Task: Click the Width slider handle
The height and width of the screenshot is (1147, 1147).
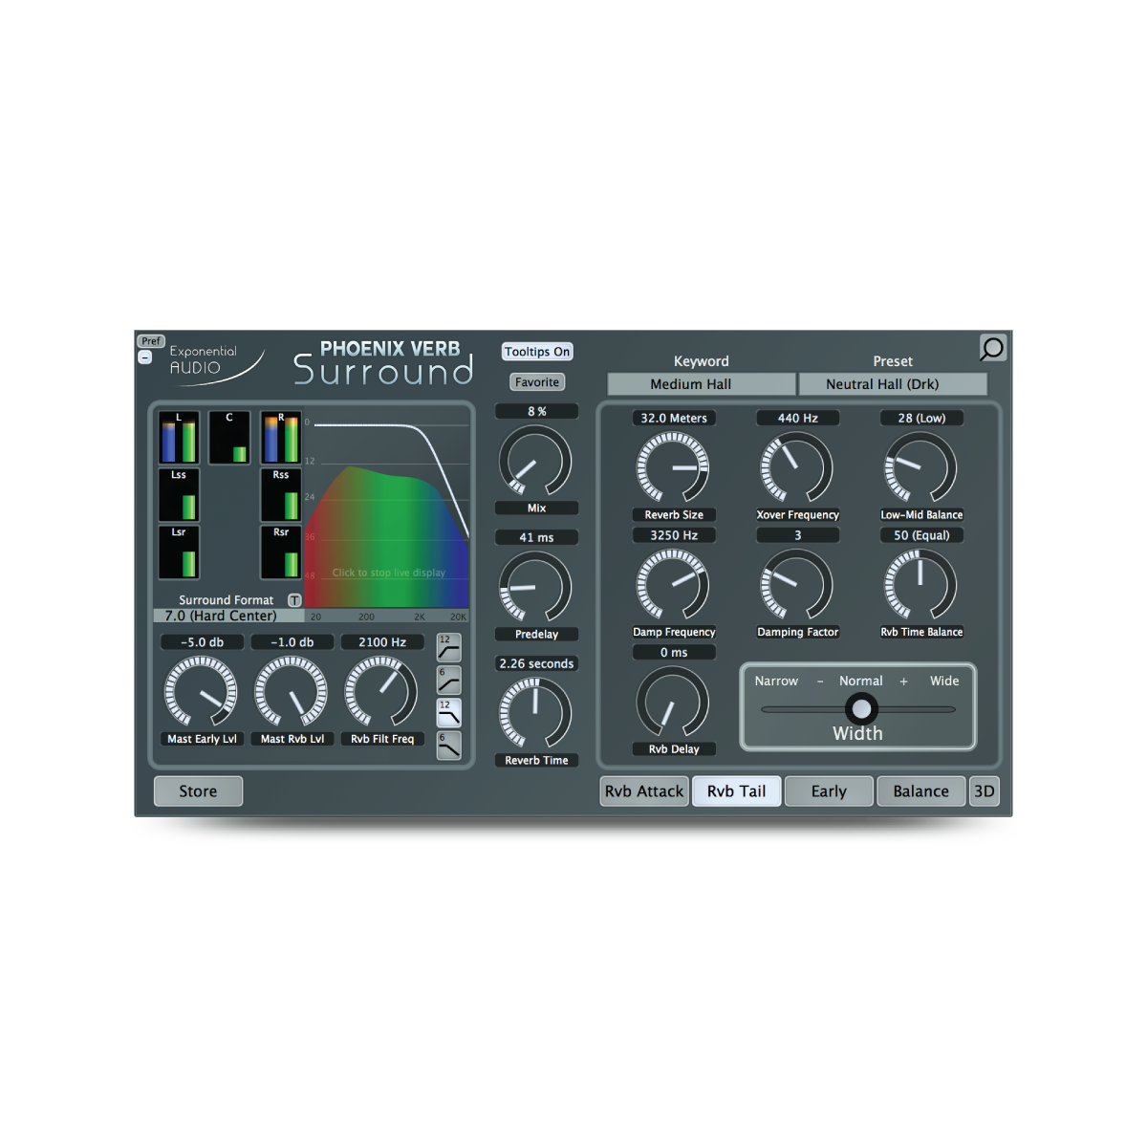Action: [861, 709]
